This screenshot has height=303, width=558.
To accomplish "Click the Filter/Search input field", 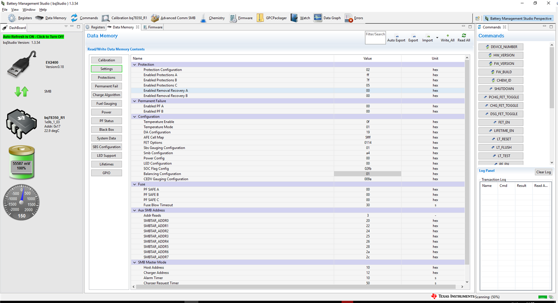I will pos(375,38).
